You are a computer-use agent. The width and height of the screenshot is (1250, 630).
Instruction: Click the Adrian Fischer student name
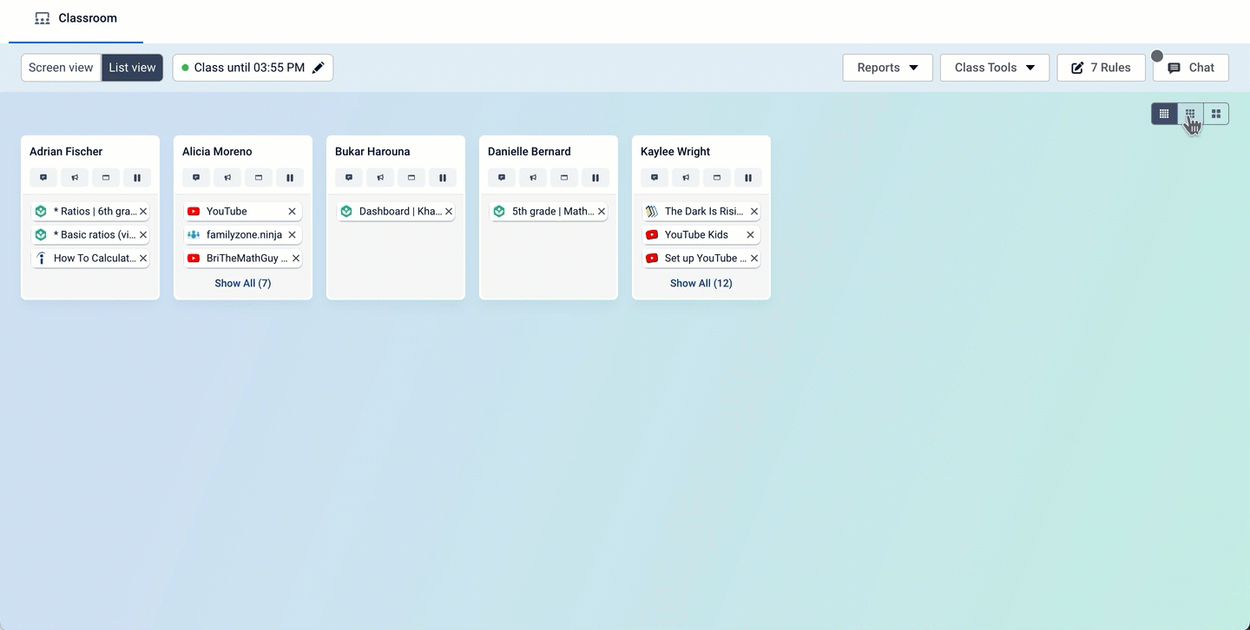[66, 151]
